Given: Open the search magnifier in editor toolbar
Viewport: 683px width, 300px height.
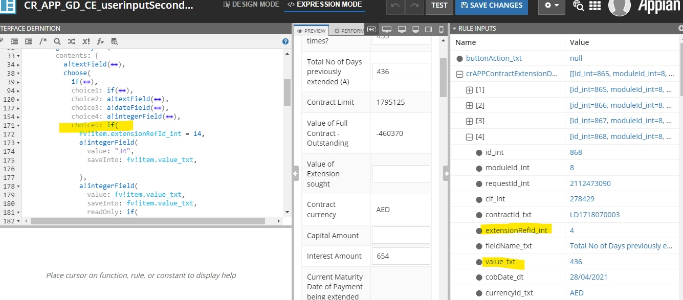Looking at the screenshot, I should 57,41.
